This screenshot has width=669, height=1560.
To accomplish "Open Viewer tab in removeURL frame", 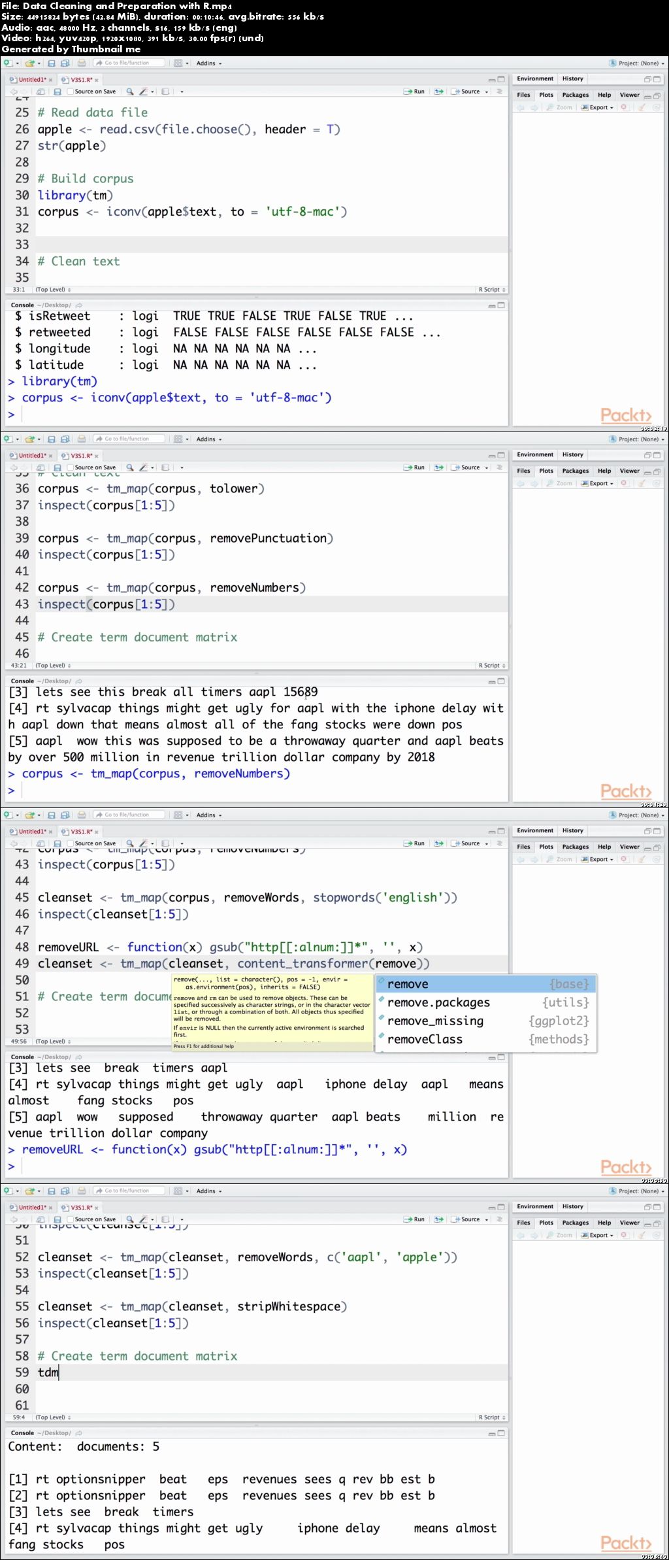I will click(629, 847).
